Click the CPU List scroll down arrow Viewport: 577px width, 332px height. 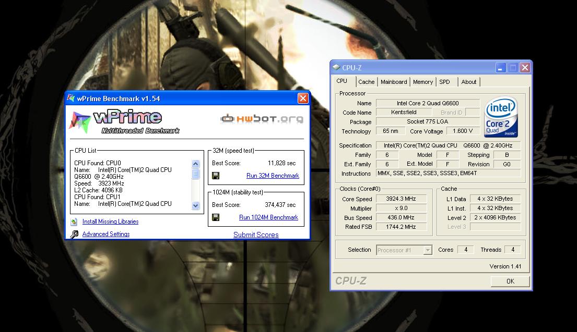tap(195, 206)
